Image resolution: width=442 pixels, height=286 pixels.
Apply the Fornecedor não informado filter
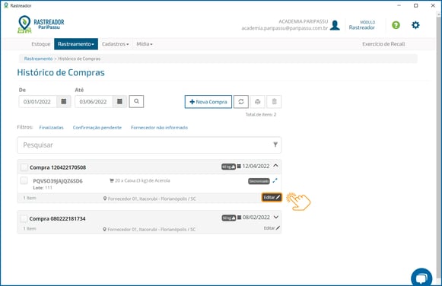coord(159,128)
